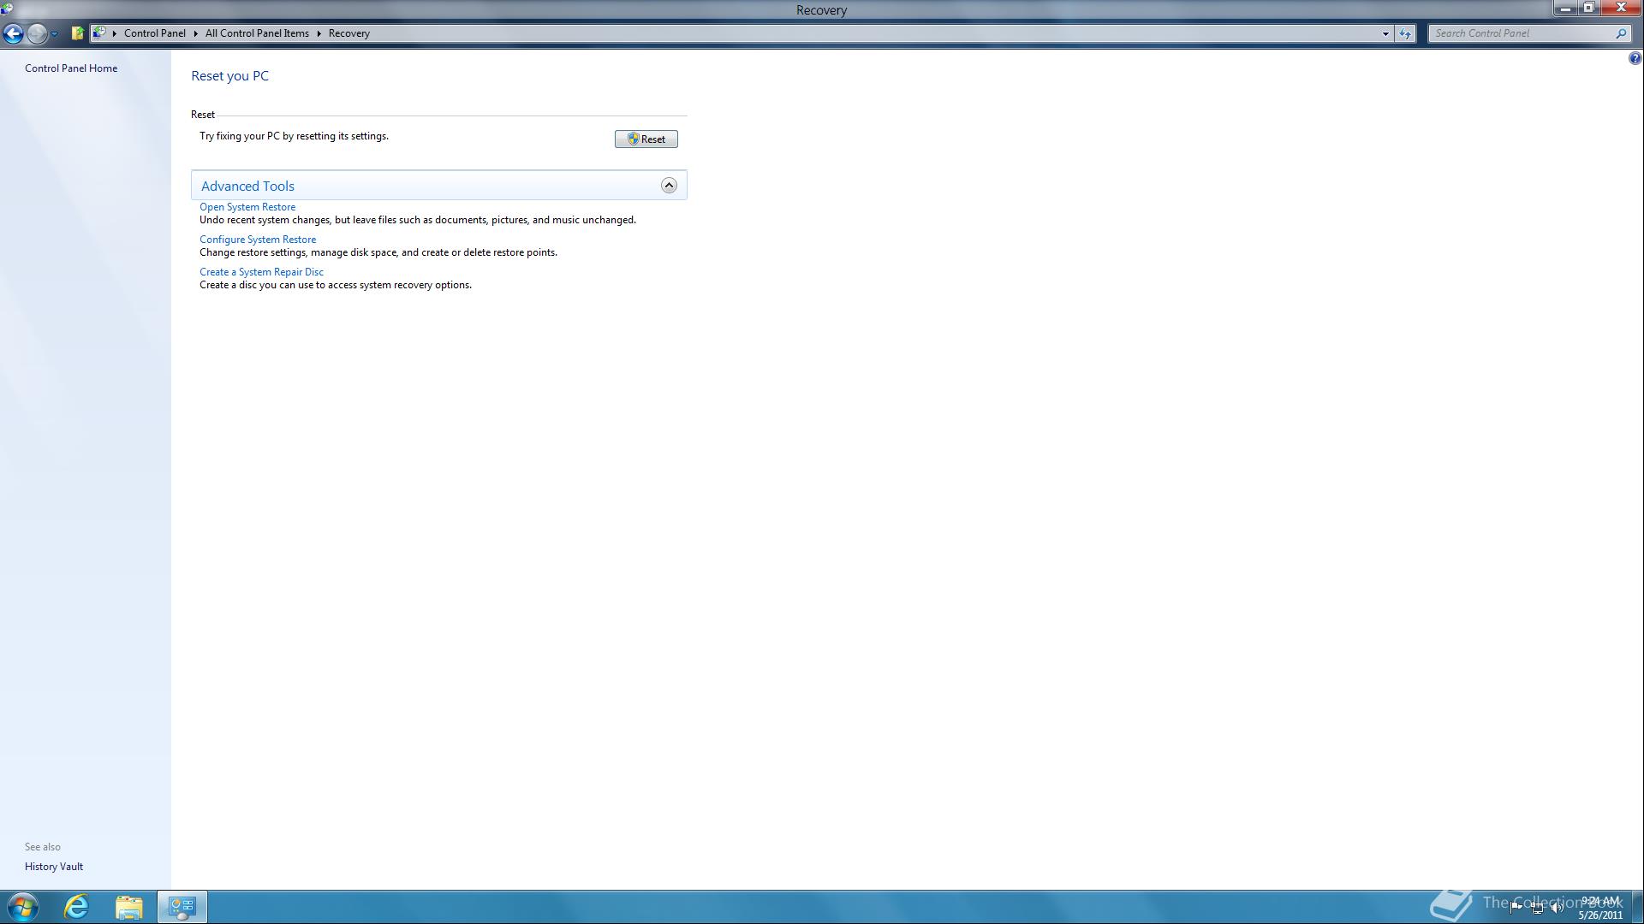Launch Internet Explorer from the taskbar
The image size is (1644, 924).
point(76,907)
